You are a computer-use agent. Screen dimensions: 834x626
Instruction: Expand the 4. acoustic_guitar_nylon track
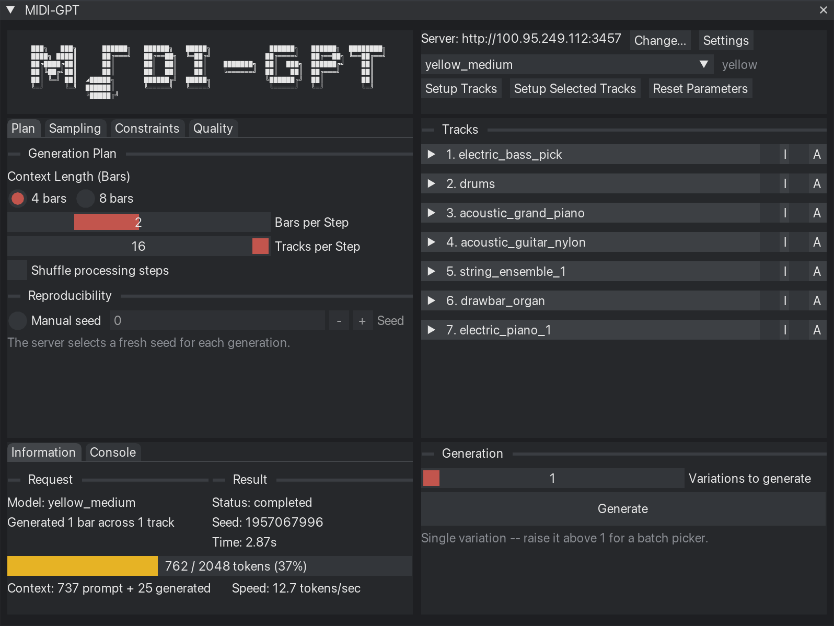pyautogui.click(x=432, y=242)
